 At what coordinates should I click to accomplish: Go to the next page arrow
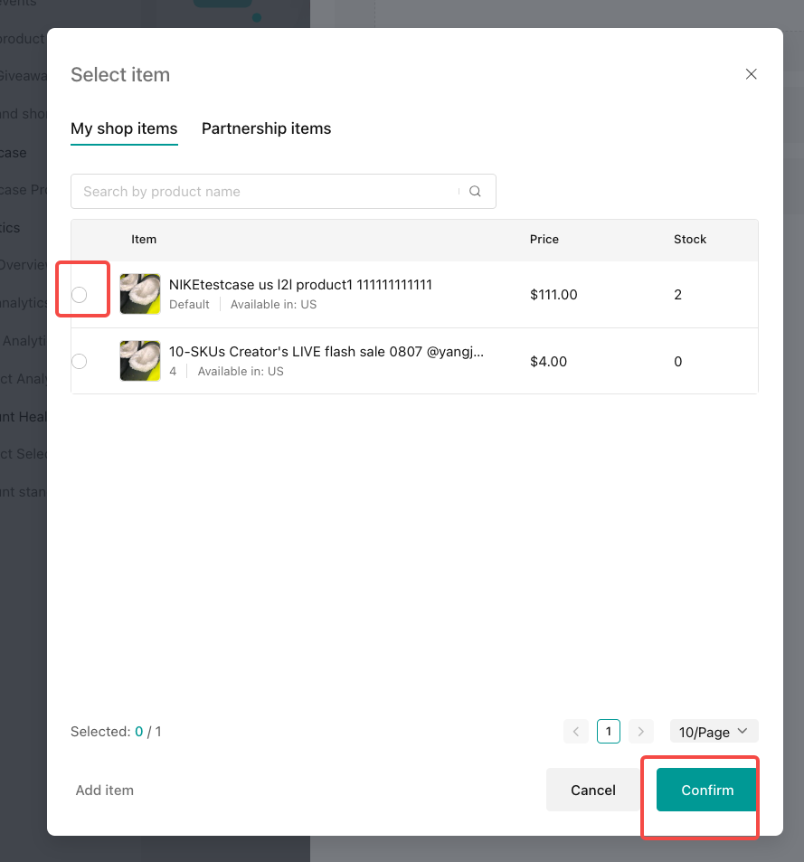pyautogui.click(x=640, y=732)
